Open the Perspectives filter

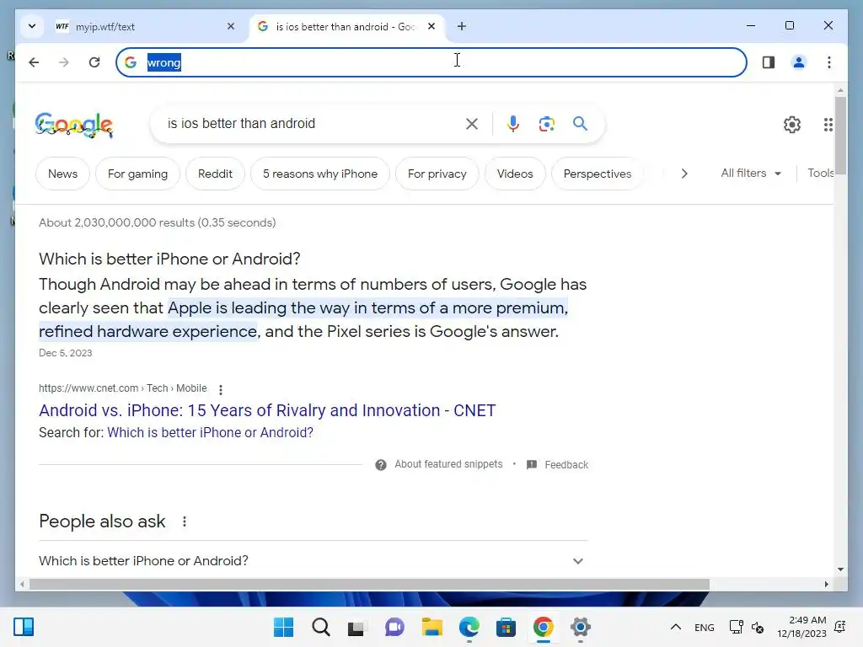(598, 174)
